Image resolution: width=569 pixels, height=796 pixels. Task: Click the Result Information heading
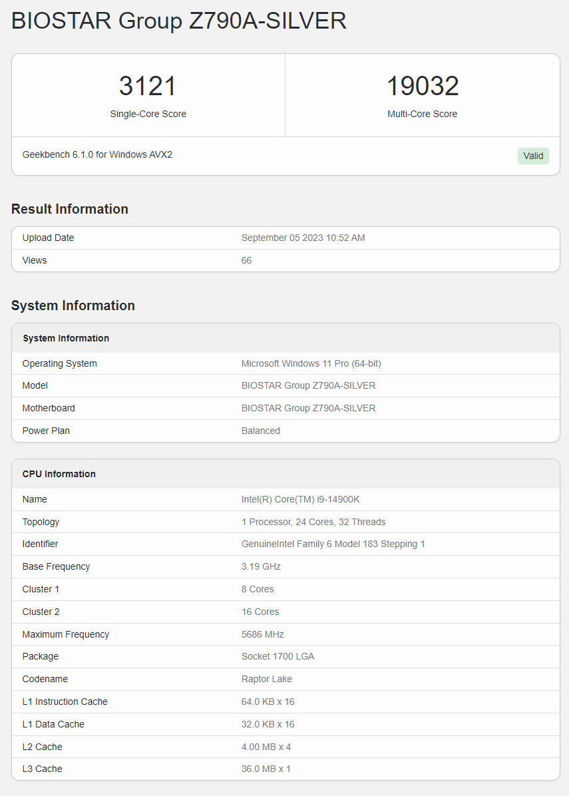click(69, 209)
